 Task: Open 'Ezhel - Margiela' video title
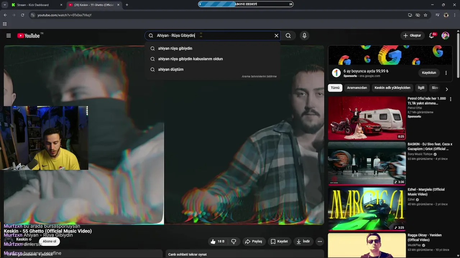pos(426,192)
